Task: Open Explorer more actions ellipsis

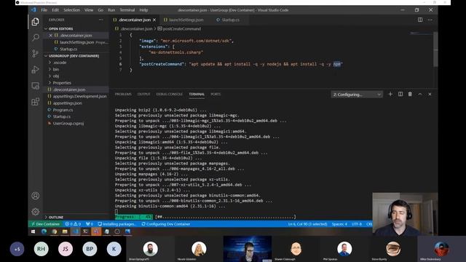Action: [101, 20]
